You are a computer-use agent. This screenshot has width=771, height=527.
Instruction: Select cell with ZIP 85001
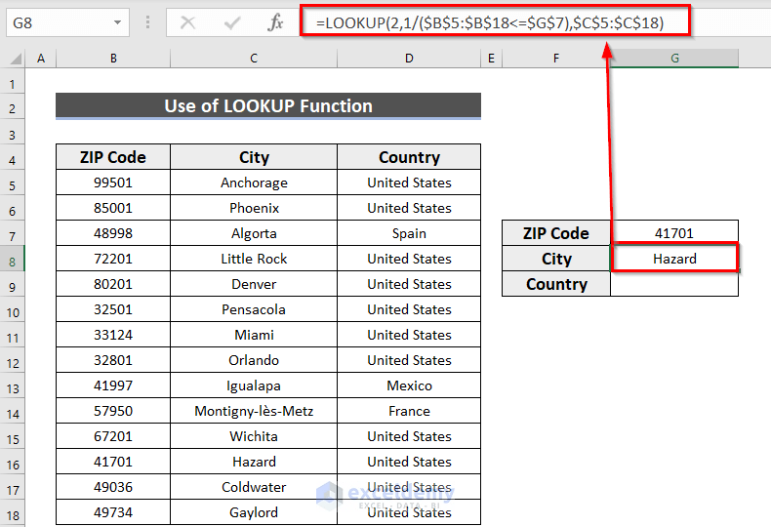coord(113,208)
